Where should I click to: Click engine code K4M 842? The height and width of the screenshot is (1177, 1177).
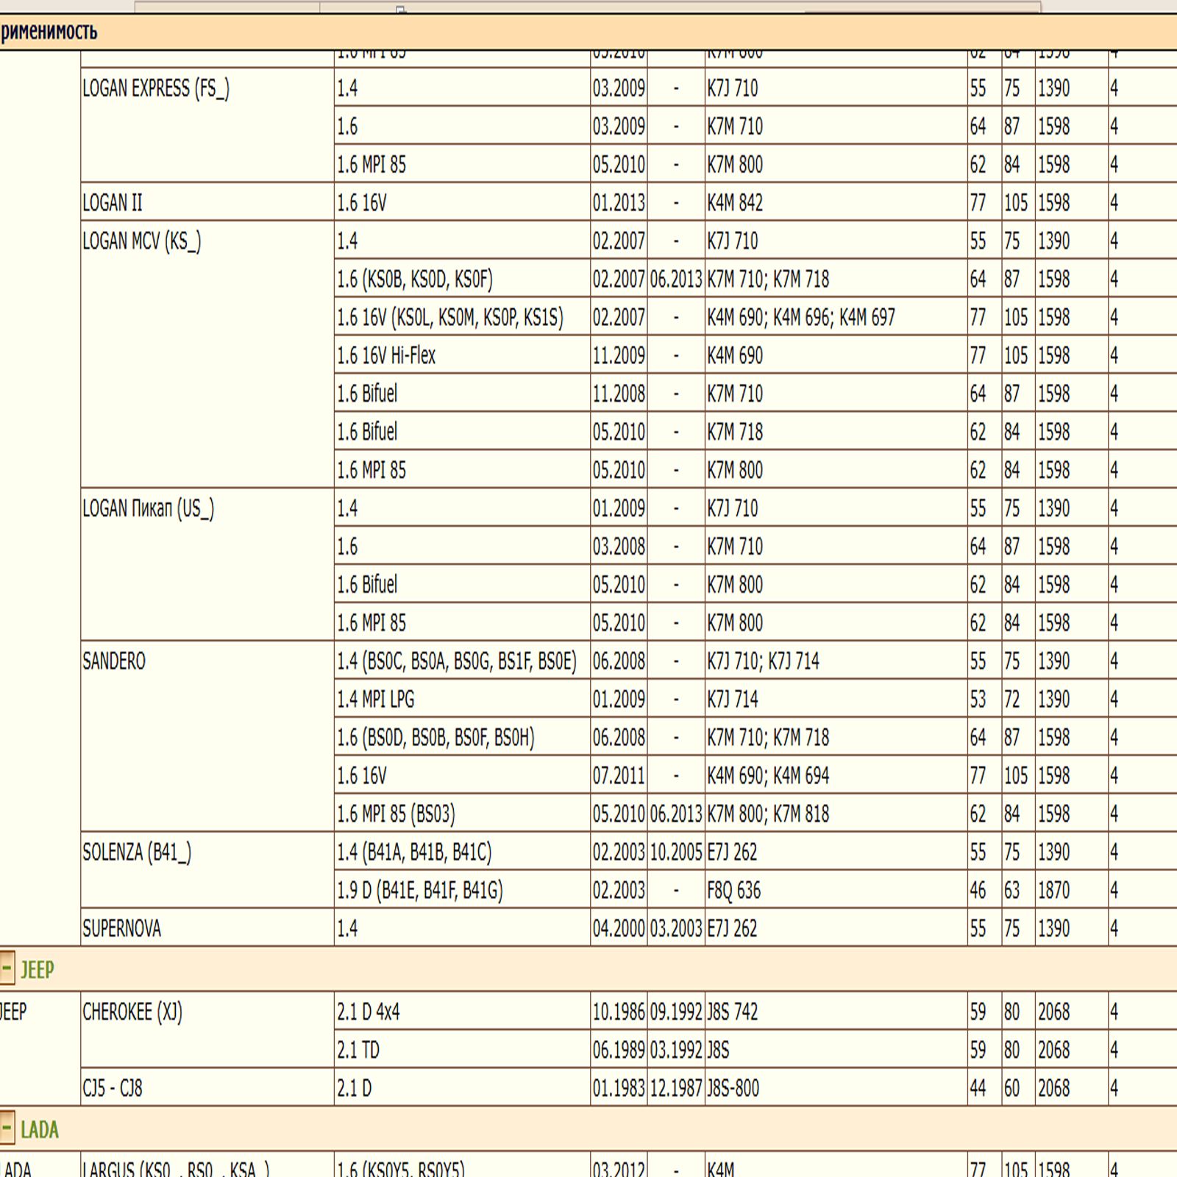[735, 202]
